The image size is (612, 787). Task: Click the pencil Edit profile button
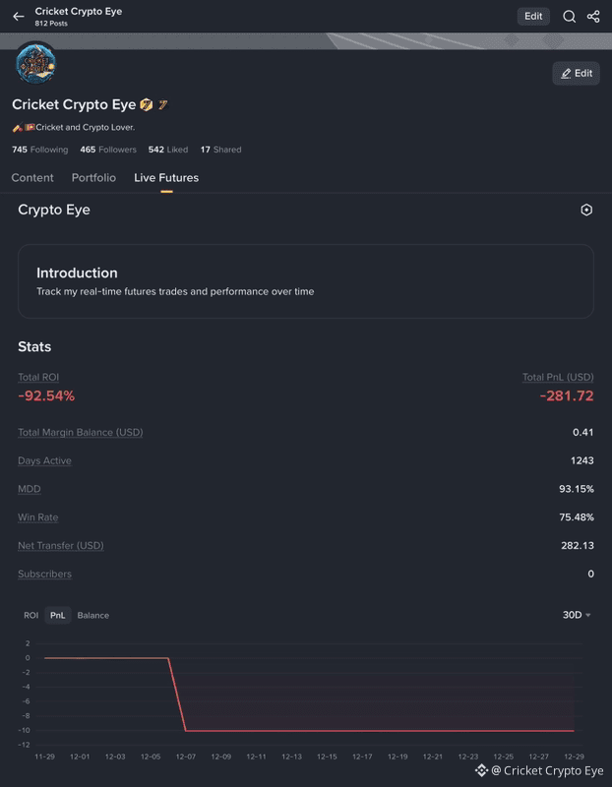[x=576, y=73]
